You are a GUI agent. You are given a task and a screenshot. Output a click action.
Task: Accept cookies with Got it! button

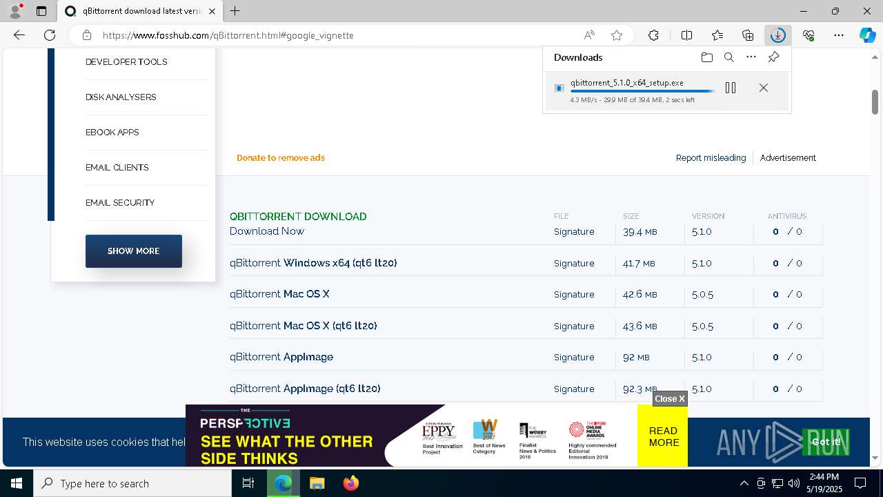(826, 442)
